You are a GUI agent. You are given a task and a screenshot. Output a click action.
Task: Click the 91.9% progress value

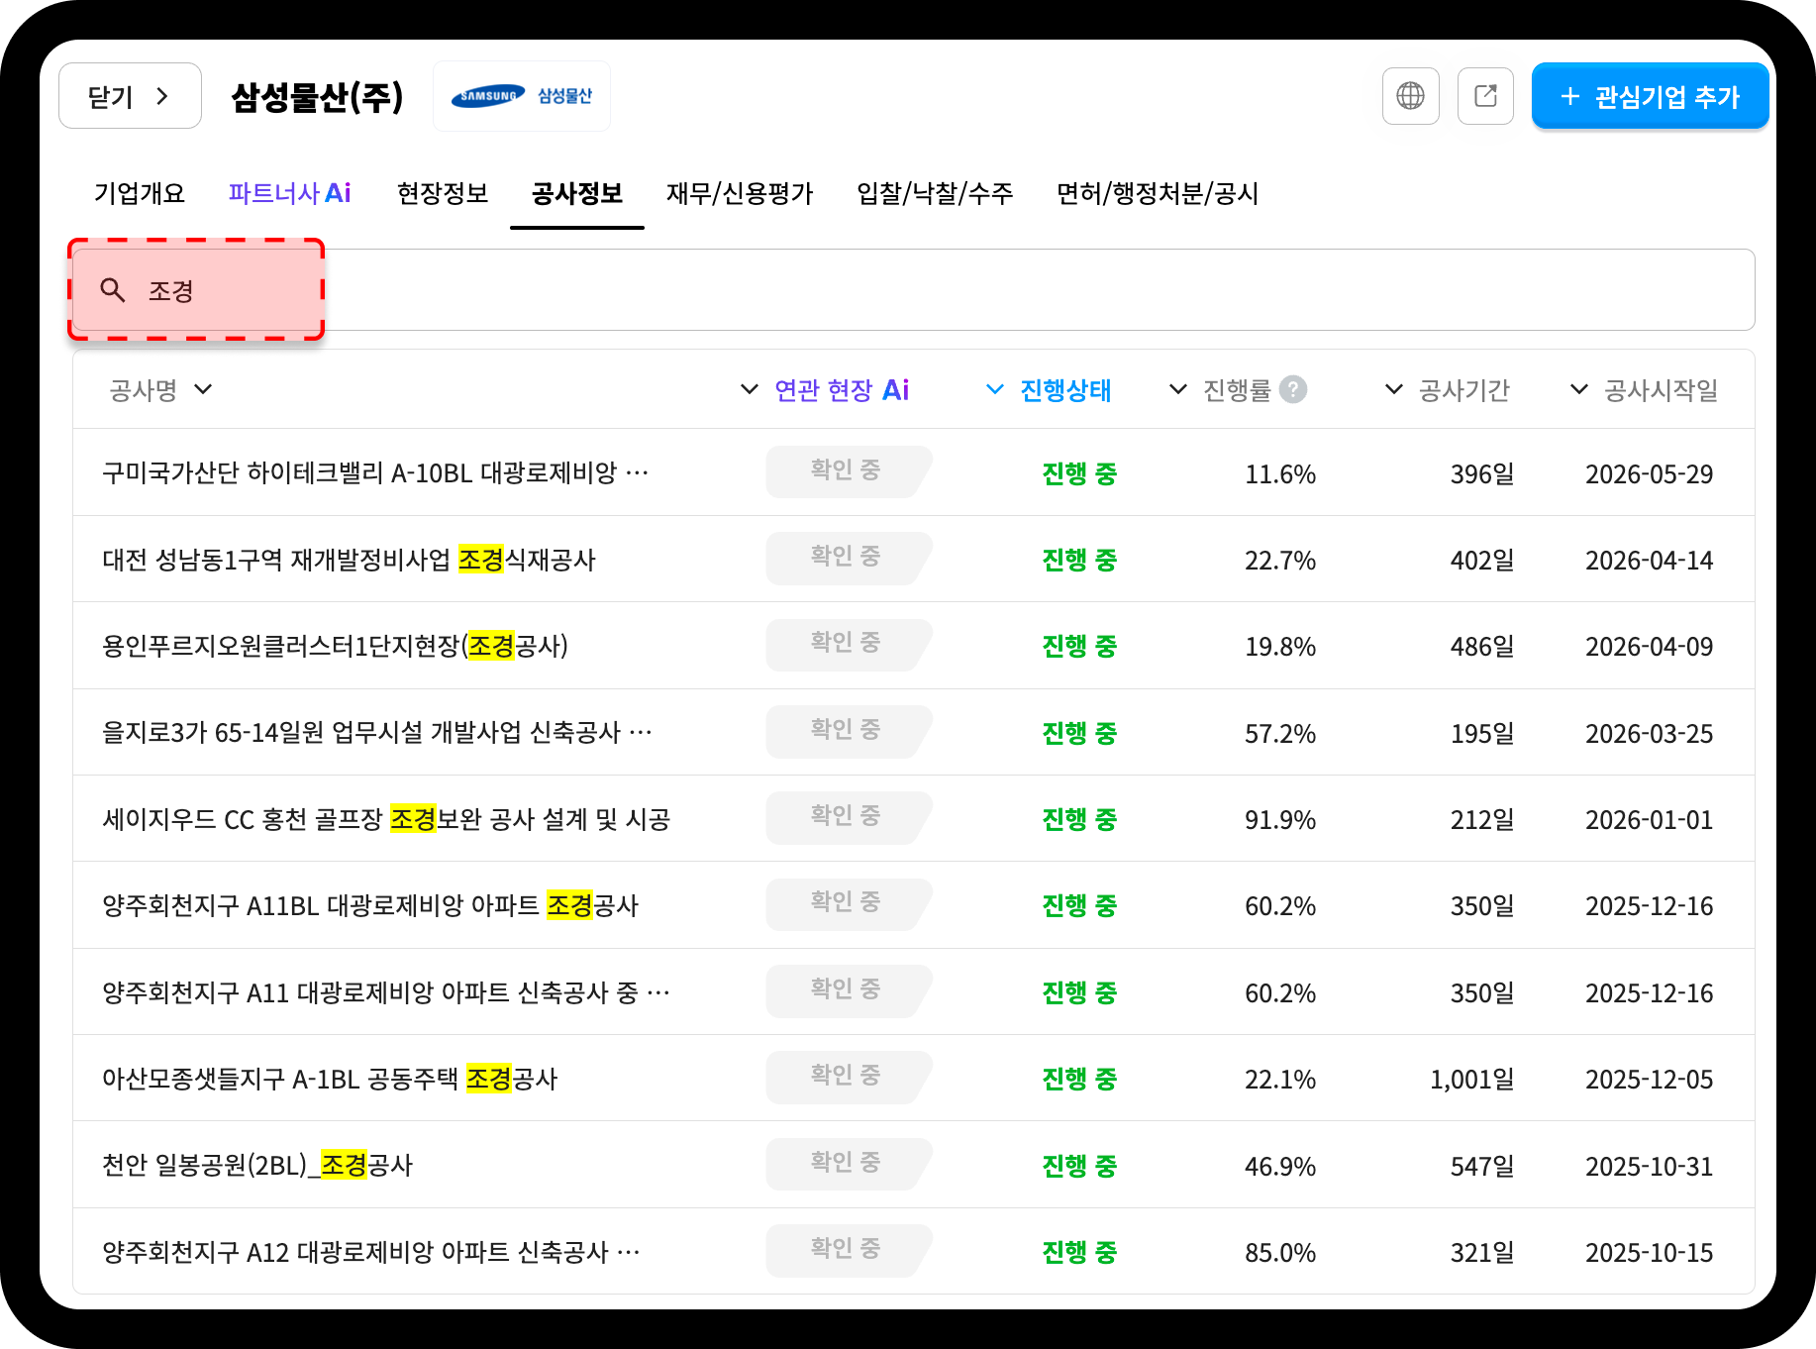coord(1280,820)
